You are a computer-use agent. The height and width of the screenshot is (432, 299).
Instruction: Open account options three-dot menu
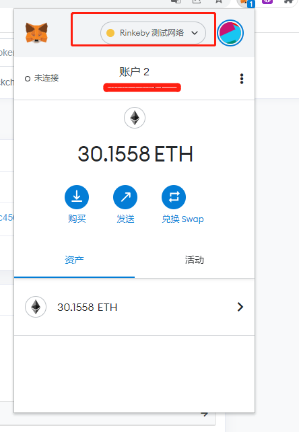point(242,79)
